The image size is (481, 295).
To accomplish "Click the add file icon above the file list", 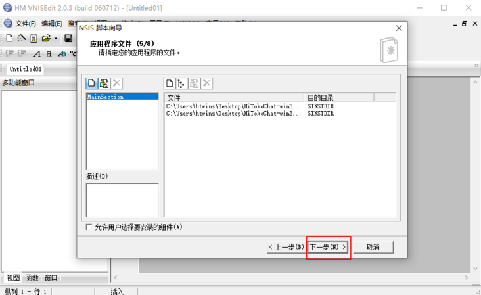I will [170, 83].
